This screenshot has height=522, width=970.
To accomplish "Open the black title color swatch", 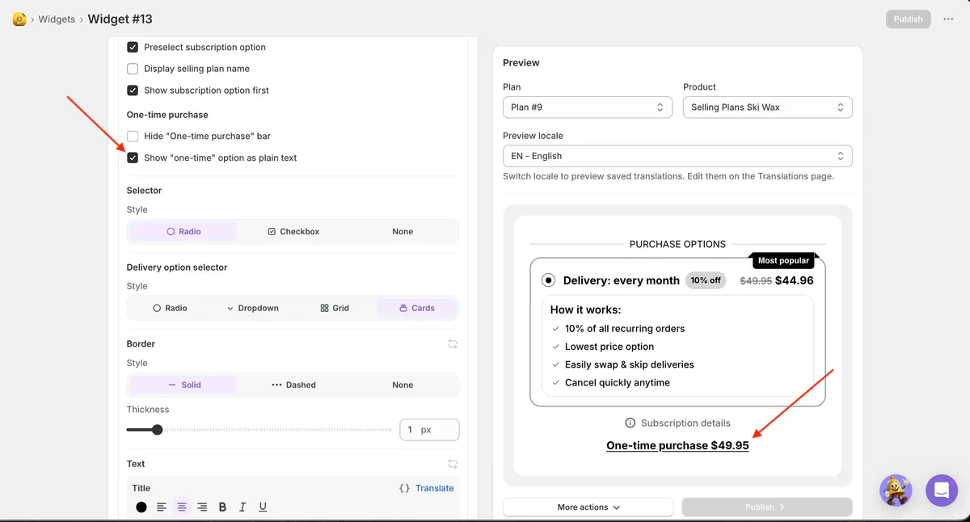I will (x=141, y=507).
